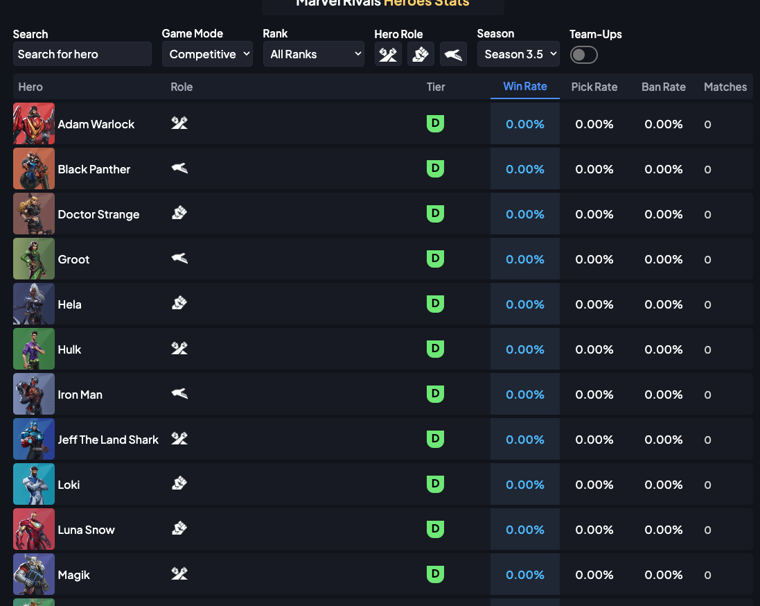Screen dimensions: 760x606
Task: Click Adam Warlock's role icon
Action: point(179,123)
